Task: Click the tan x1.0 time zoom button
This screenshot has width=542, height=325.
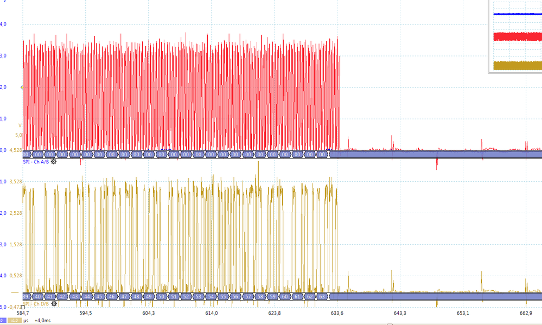Action: coord(15,321)
